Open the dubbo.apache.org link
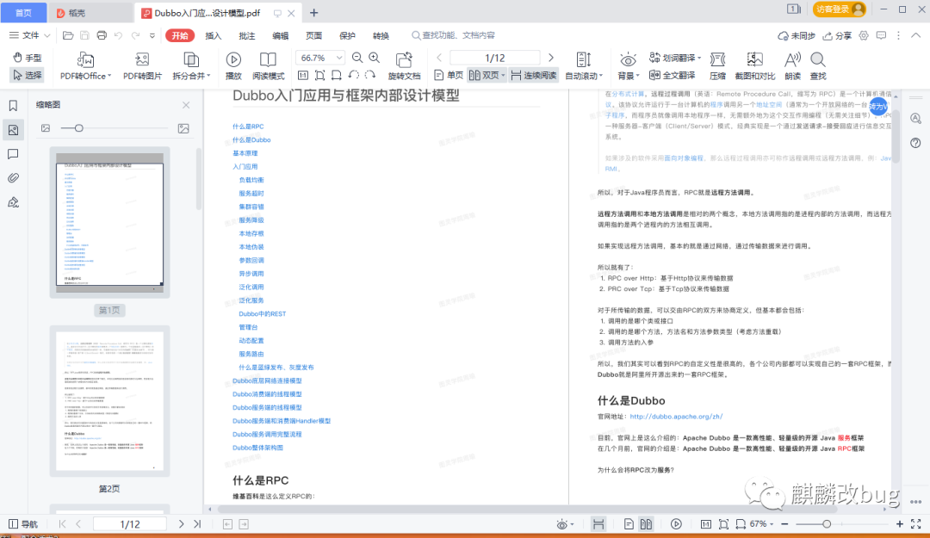 (676, 417)
